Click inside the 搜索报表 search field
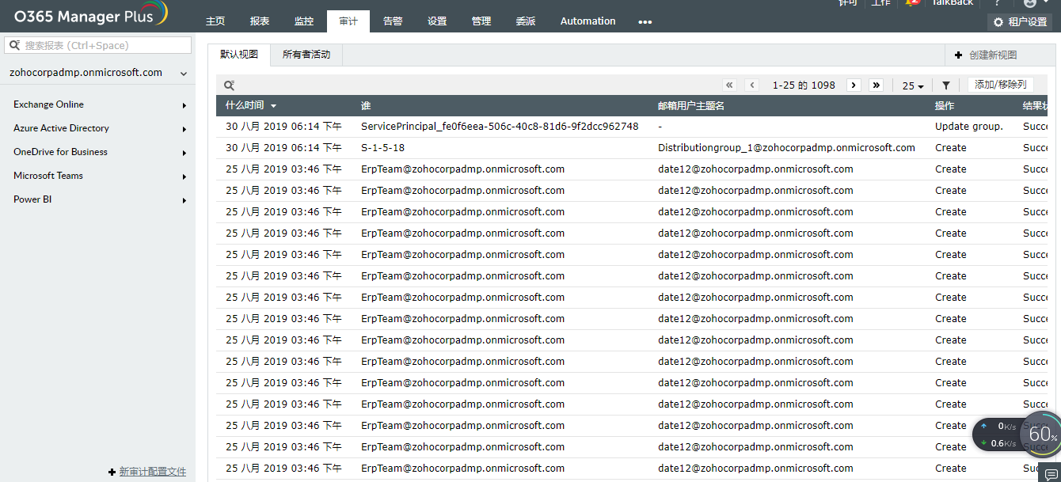This screenshot has width=1061, height=482. click(98, 45)
